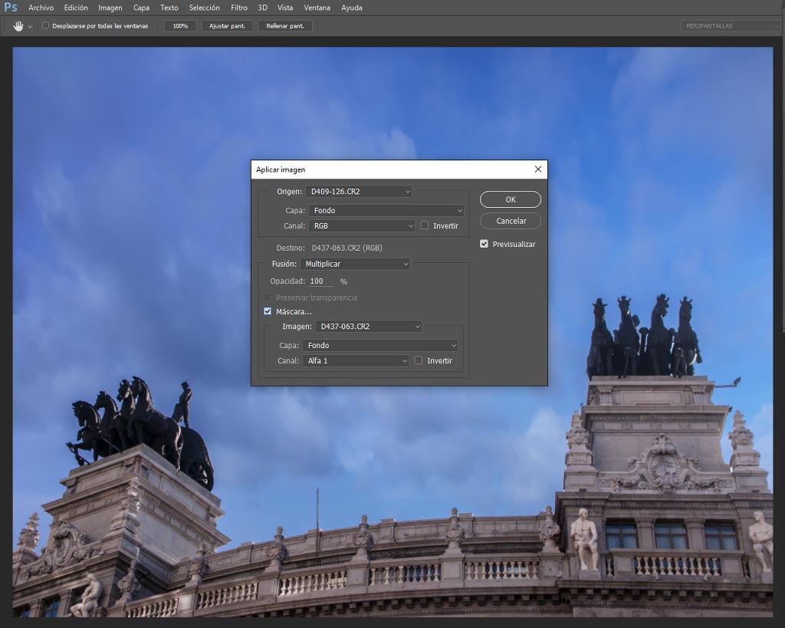This screenshot has width=785, height=628.
Task: Open the Origen dropdown showing D409-126.CR2
Action: coord(359,191)
